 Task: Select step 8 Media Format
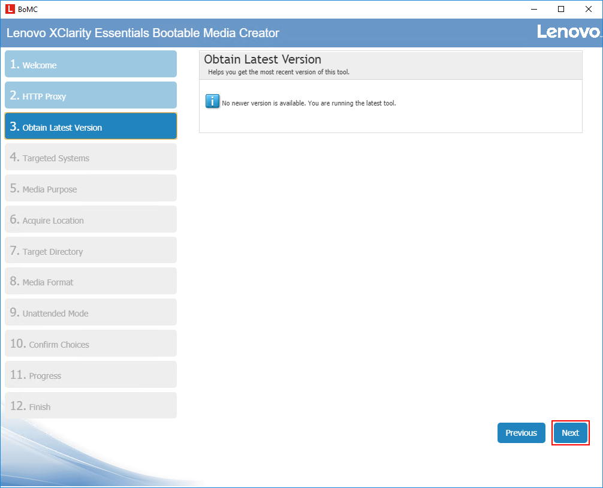click(91, 281)
